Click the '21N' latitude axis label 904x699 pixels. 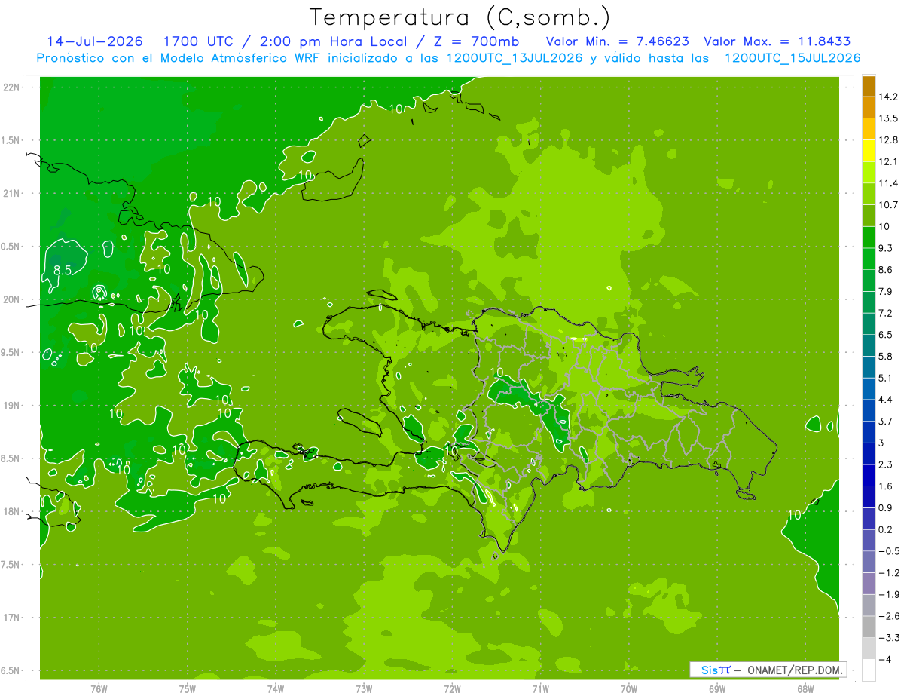pyautogui.click(x=13, y=193)
